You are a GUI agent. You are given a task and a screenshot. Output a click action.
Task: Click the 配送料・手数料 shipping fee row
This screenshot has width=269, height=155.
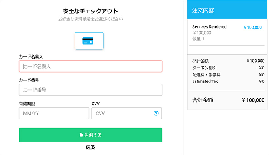pos(228,74)
